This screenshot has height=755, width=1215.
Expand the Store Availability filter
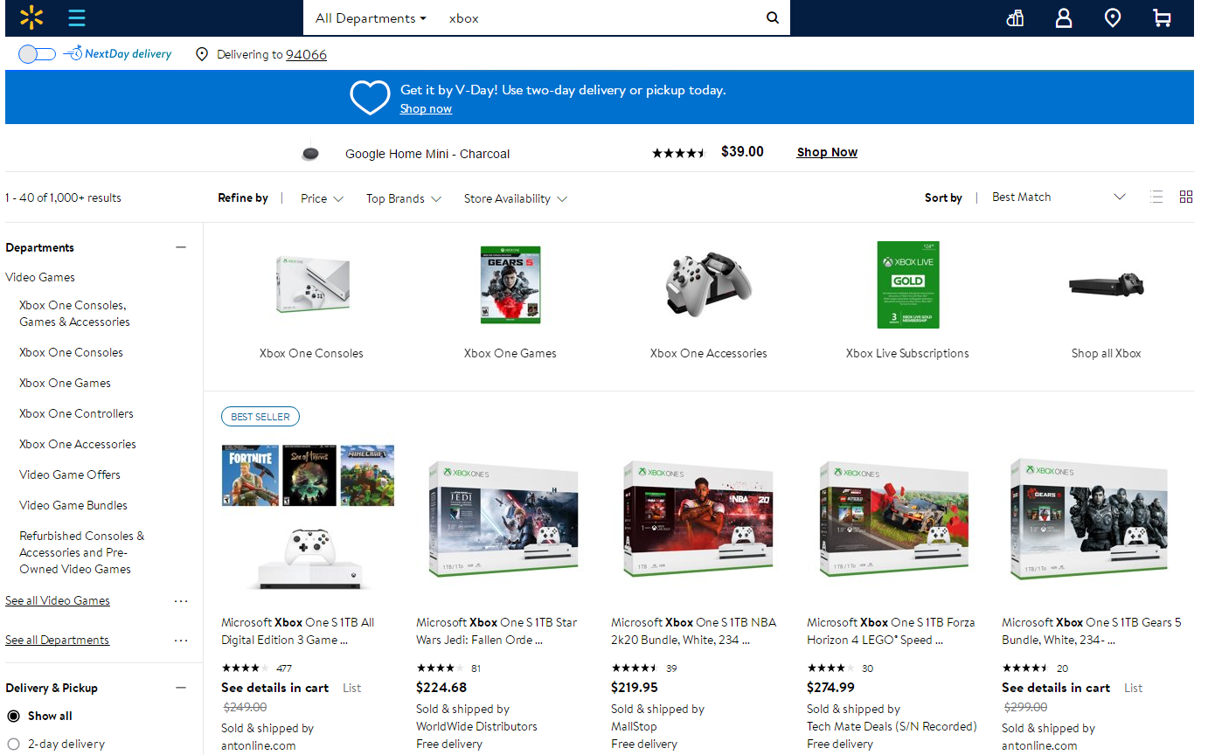(x=516, y=198)
